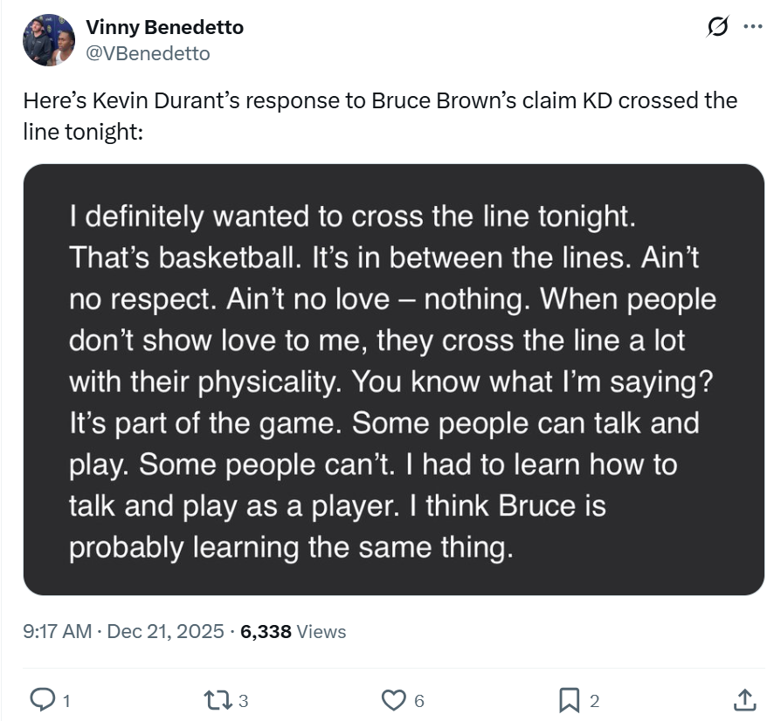781x721 pixels.
Task: Open the three-dot more options menu
Action: coord(751,27)
